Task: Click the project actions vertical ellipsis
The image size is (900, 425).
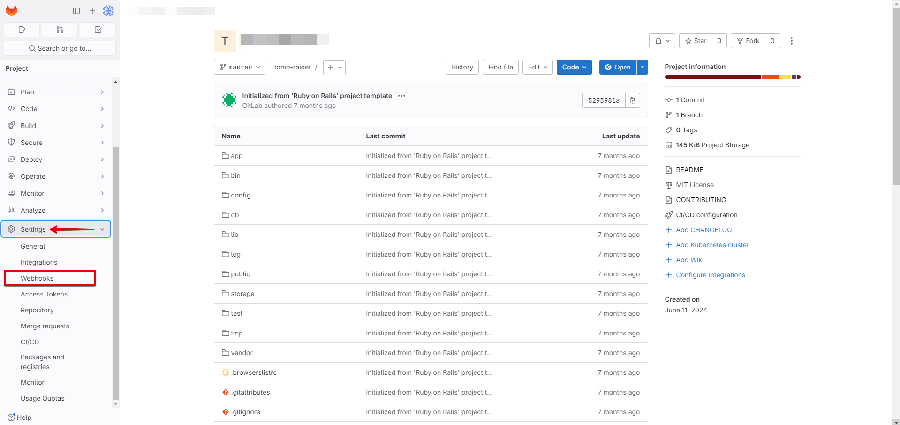Action: pos(791,41)
